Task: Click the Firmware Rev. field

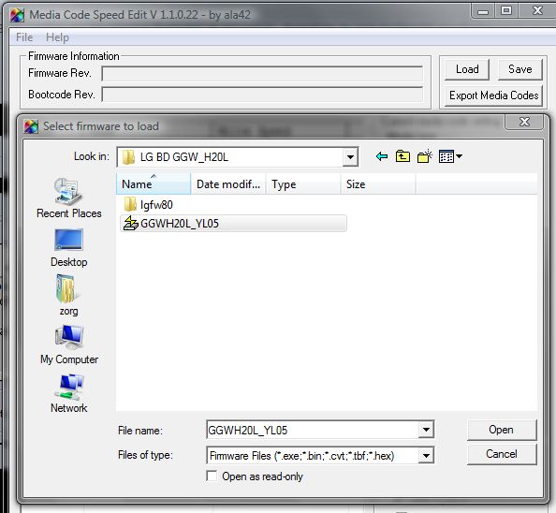Action: (x=262, y=73)
